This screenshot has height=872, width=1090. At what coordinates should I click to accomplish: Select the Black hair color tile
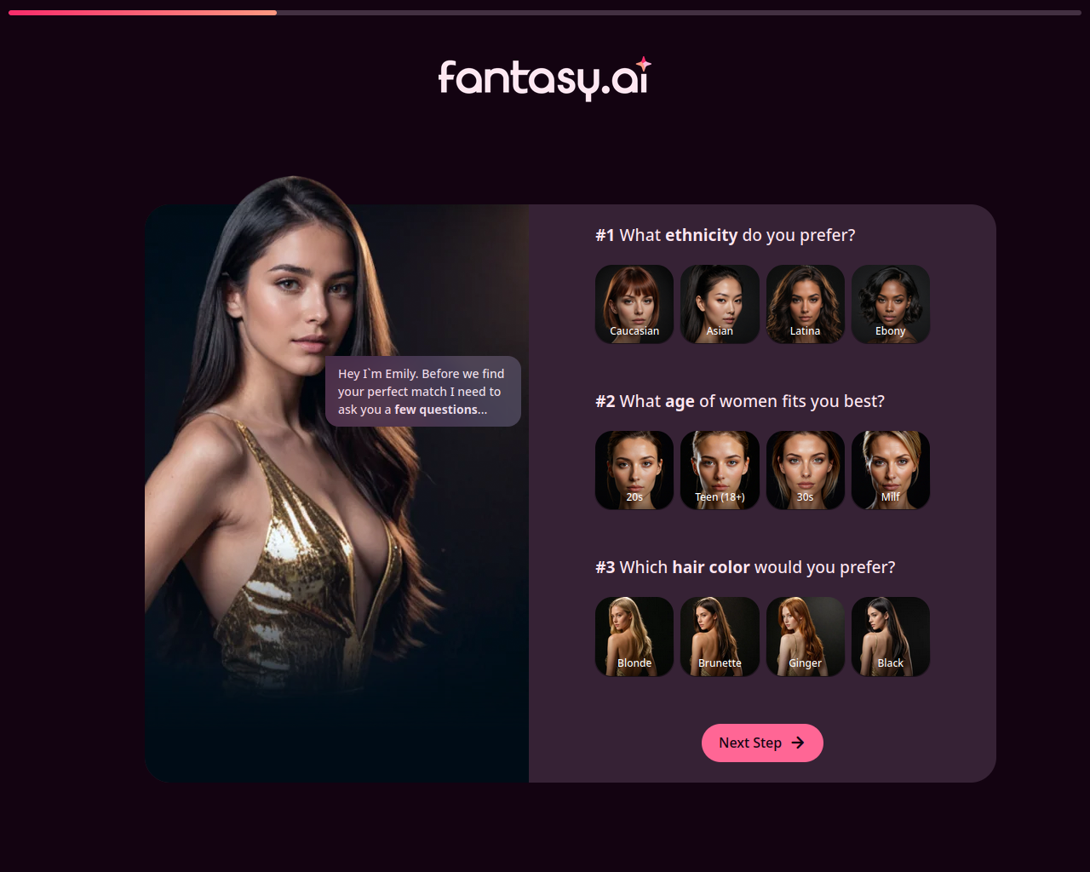(x=891, y=636)
